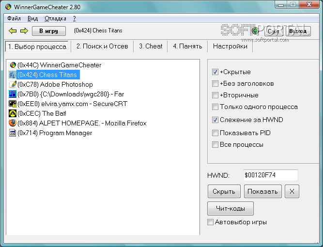Click the X button beside Показать

pos(292,191)
